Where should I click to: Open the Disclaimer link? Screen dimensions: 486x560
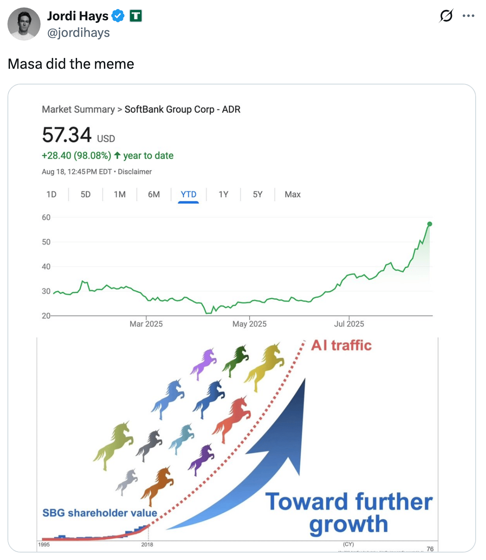[x=135, y=171]
